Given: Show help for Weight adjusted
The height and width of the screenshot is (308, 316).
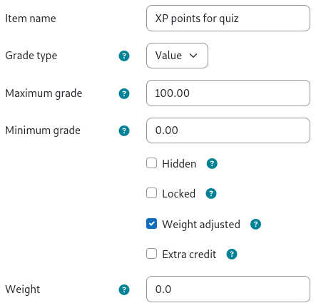Looking at the screenshot, I should point(255,224).
